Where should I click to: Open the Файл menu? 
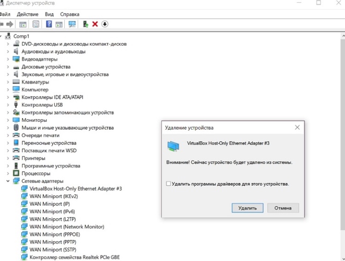pyautogui.click(x=5, y=14)
